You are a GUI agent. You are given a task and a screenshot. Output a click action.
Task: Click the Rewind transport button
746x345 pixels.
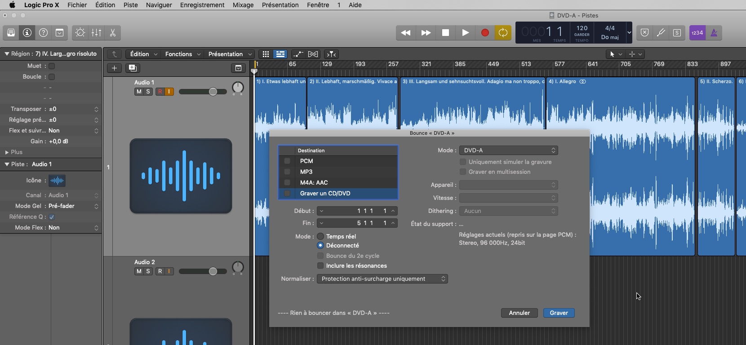click(x=406, y=33)
